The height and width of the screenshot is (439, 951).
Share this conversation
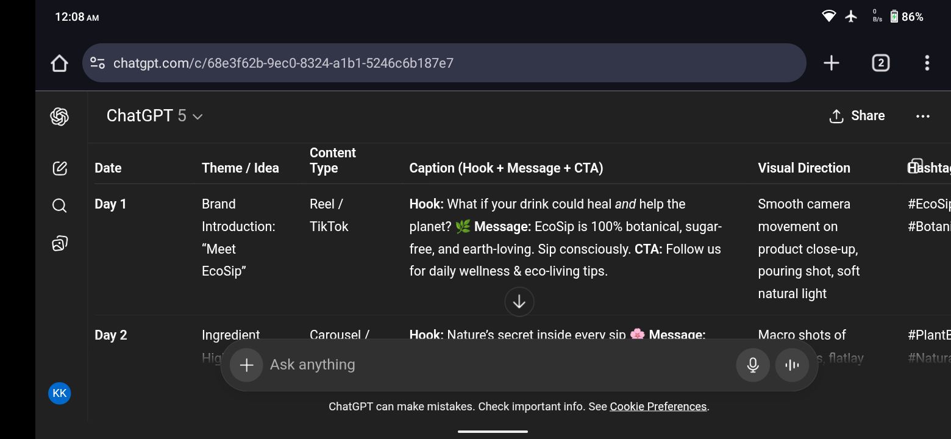point(857,116)
